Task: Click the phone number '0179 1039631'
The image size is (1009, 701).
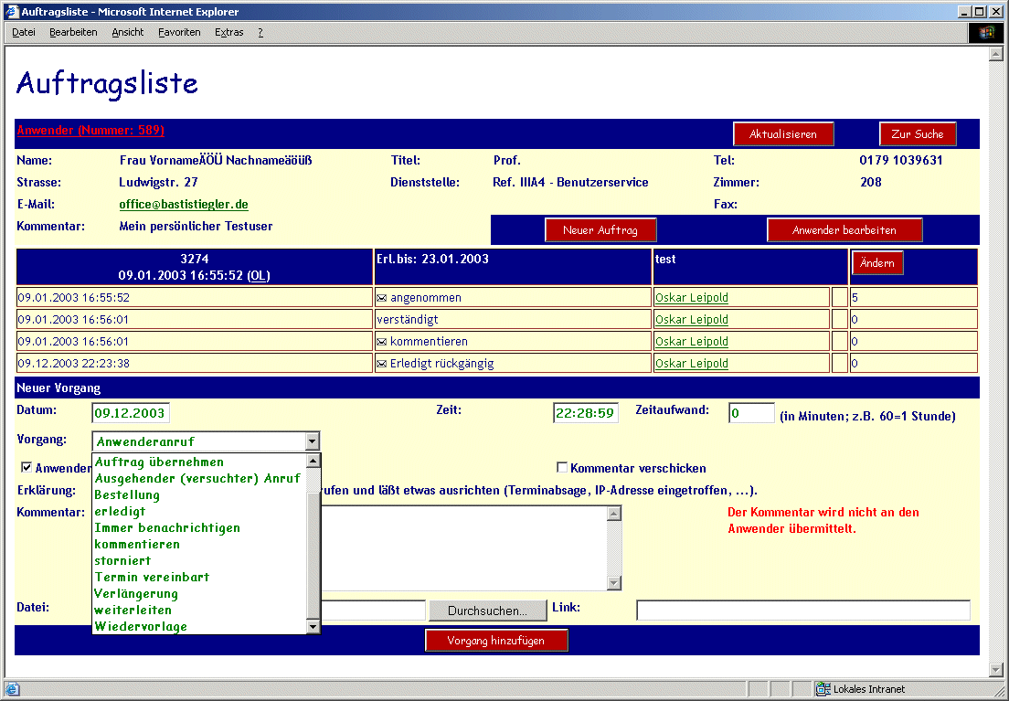Action: pos(901,160)
